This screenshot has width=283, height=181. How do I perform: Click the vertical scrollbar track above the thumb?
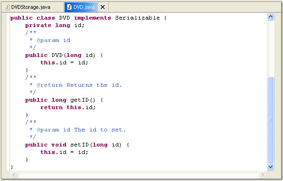[x=270, y=49]
